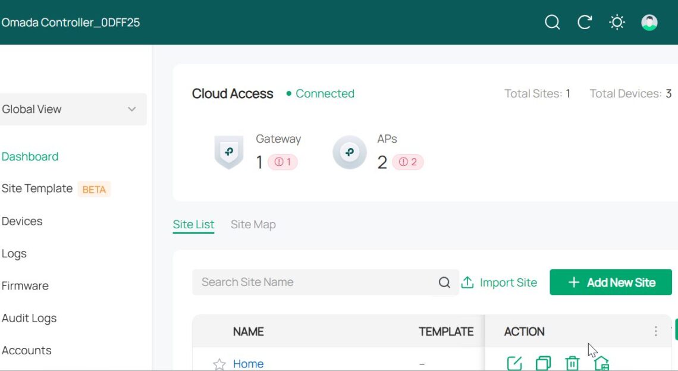This screenshot has height=371, width=678.
Task: Delete the Home site with trash icon
Action: pos(572,363)
